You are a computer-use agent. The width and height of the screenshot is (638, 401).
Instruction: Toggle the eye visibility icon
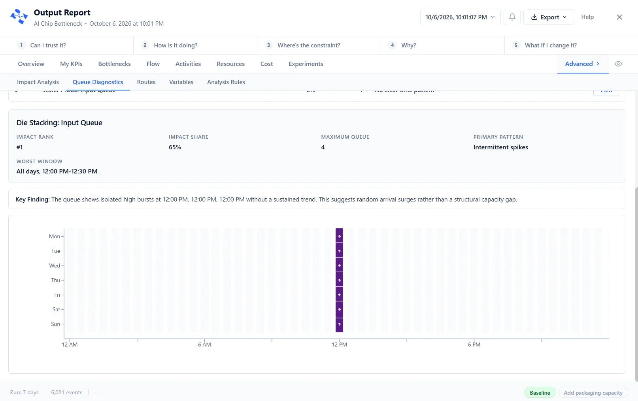point(618,64)
